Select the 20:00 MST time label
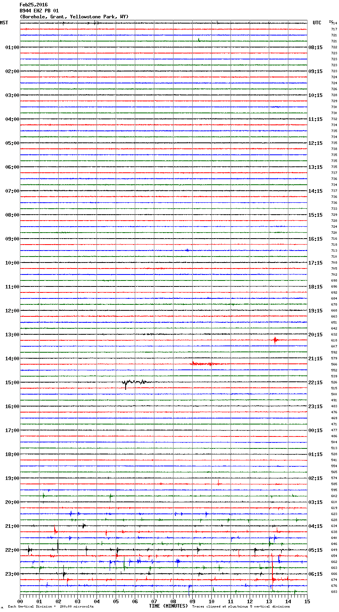This screenshot has width=339, height=612. 12,502
